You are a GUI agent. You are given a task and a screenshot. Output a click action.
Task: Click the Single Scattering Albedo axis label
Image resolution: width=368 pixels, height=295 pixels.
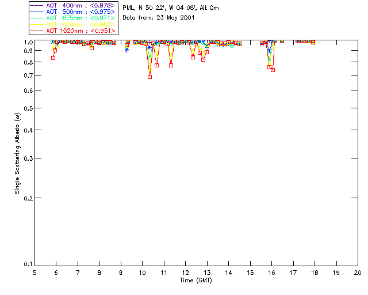17,153
